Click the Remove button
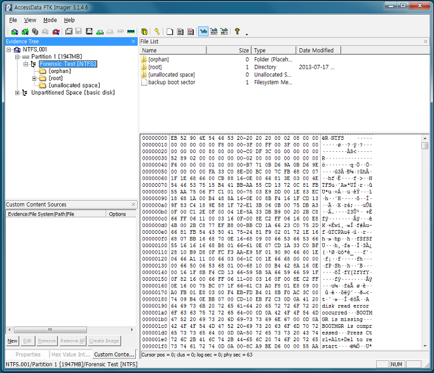 (46, 341)
